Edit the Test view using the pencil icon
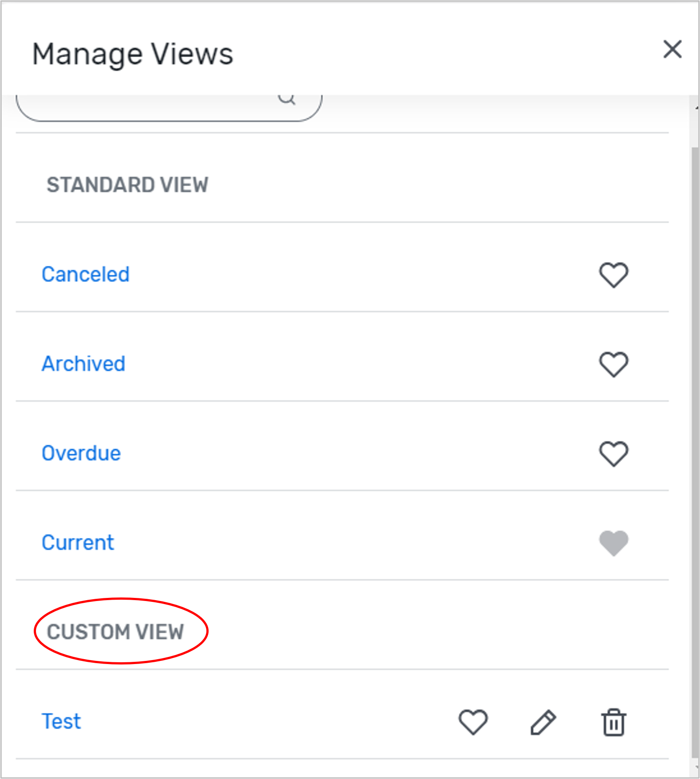The image size is (700, 779). click(543, 722)
